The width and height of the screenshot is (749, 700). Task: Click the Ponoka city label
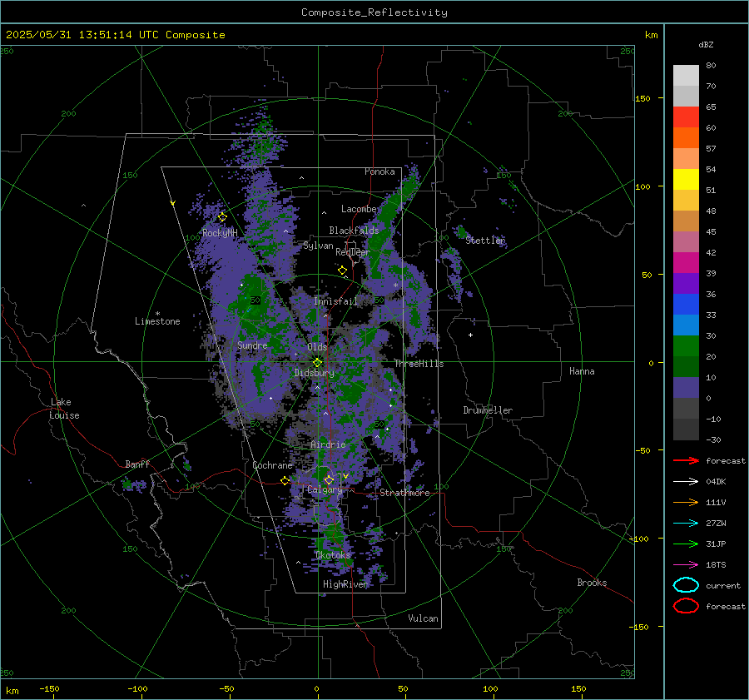point(379,171)
